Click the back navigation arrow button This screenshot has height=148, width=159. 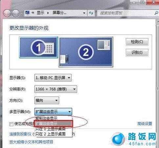coord(7,13)
